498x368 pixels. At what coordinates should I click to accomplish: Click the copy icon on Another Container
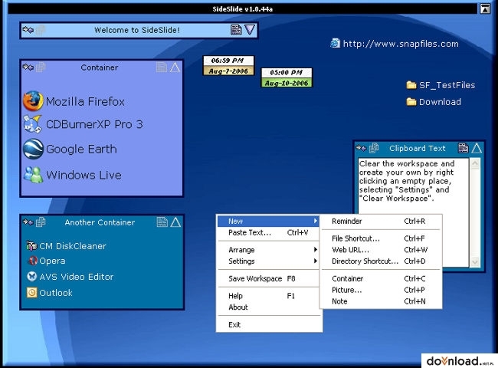[41, 222]
